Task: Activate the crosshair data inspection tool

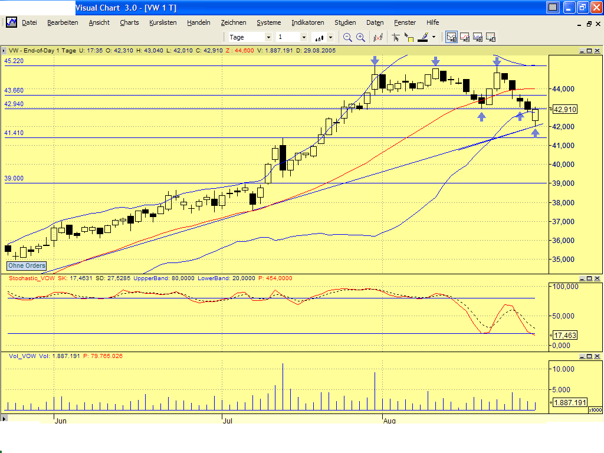Action: click(396, 37)
